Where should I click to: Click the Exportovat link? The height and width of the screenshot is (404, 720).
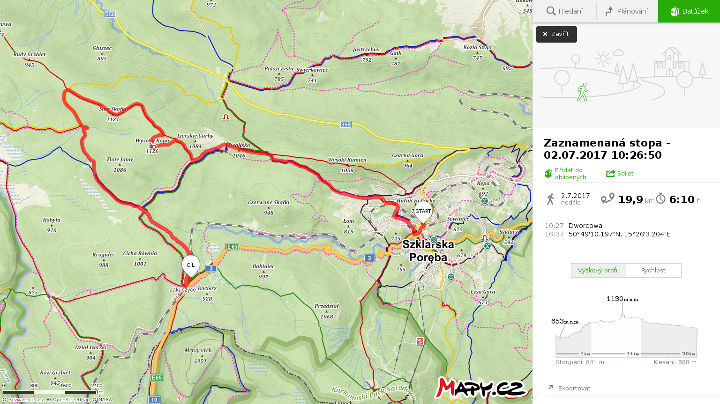click(574, 388)
